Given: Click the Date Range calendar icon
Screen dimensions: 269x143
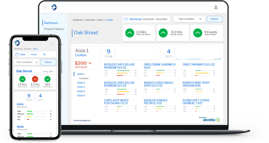Looking at the screenshot, I should click(x=126, y=19).
